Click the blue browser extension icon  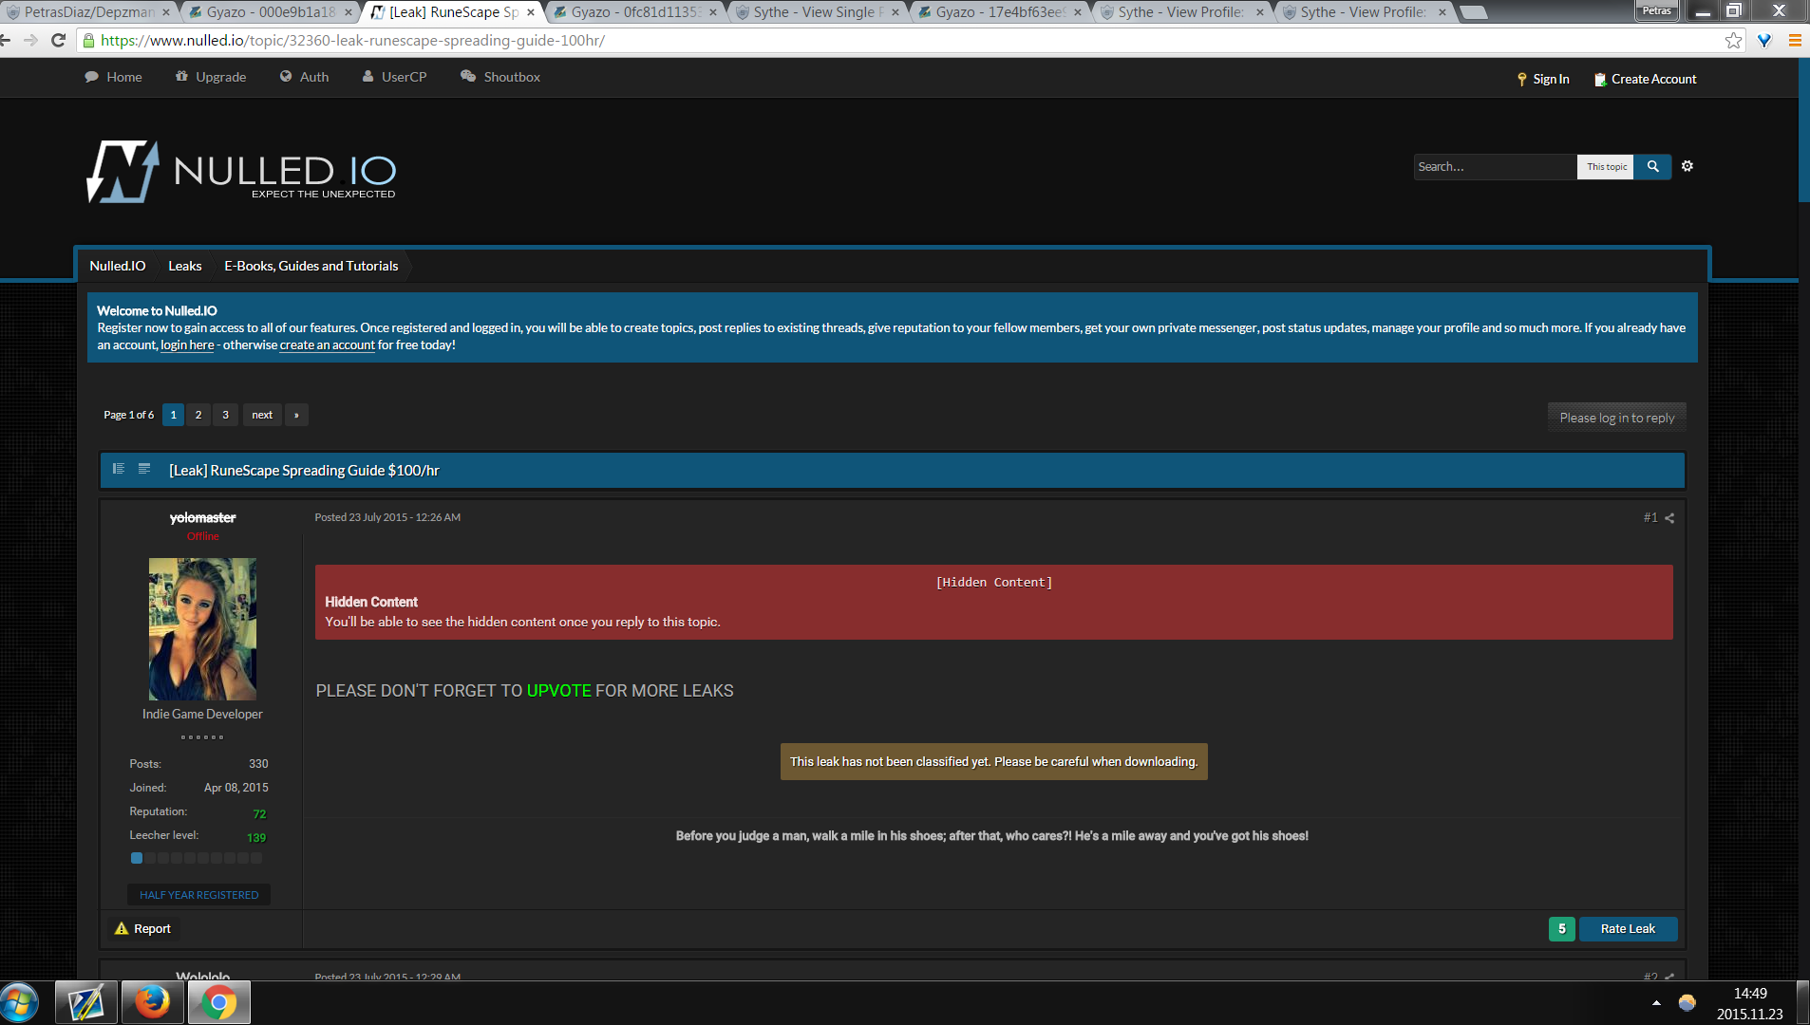click(1764, 40)
